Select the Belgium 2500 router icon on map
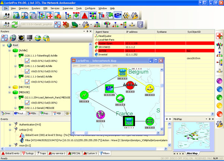 (122, 72)
